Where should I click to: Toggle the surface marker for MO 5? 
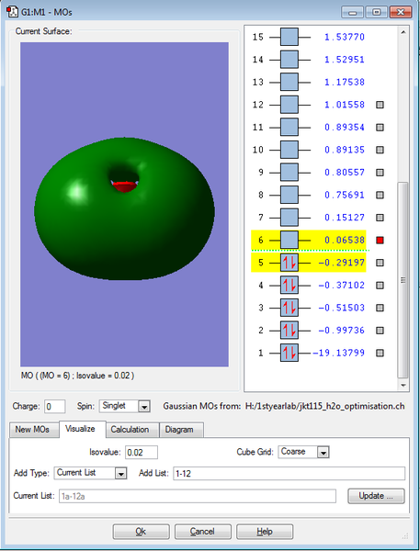pos(380,263)
